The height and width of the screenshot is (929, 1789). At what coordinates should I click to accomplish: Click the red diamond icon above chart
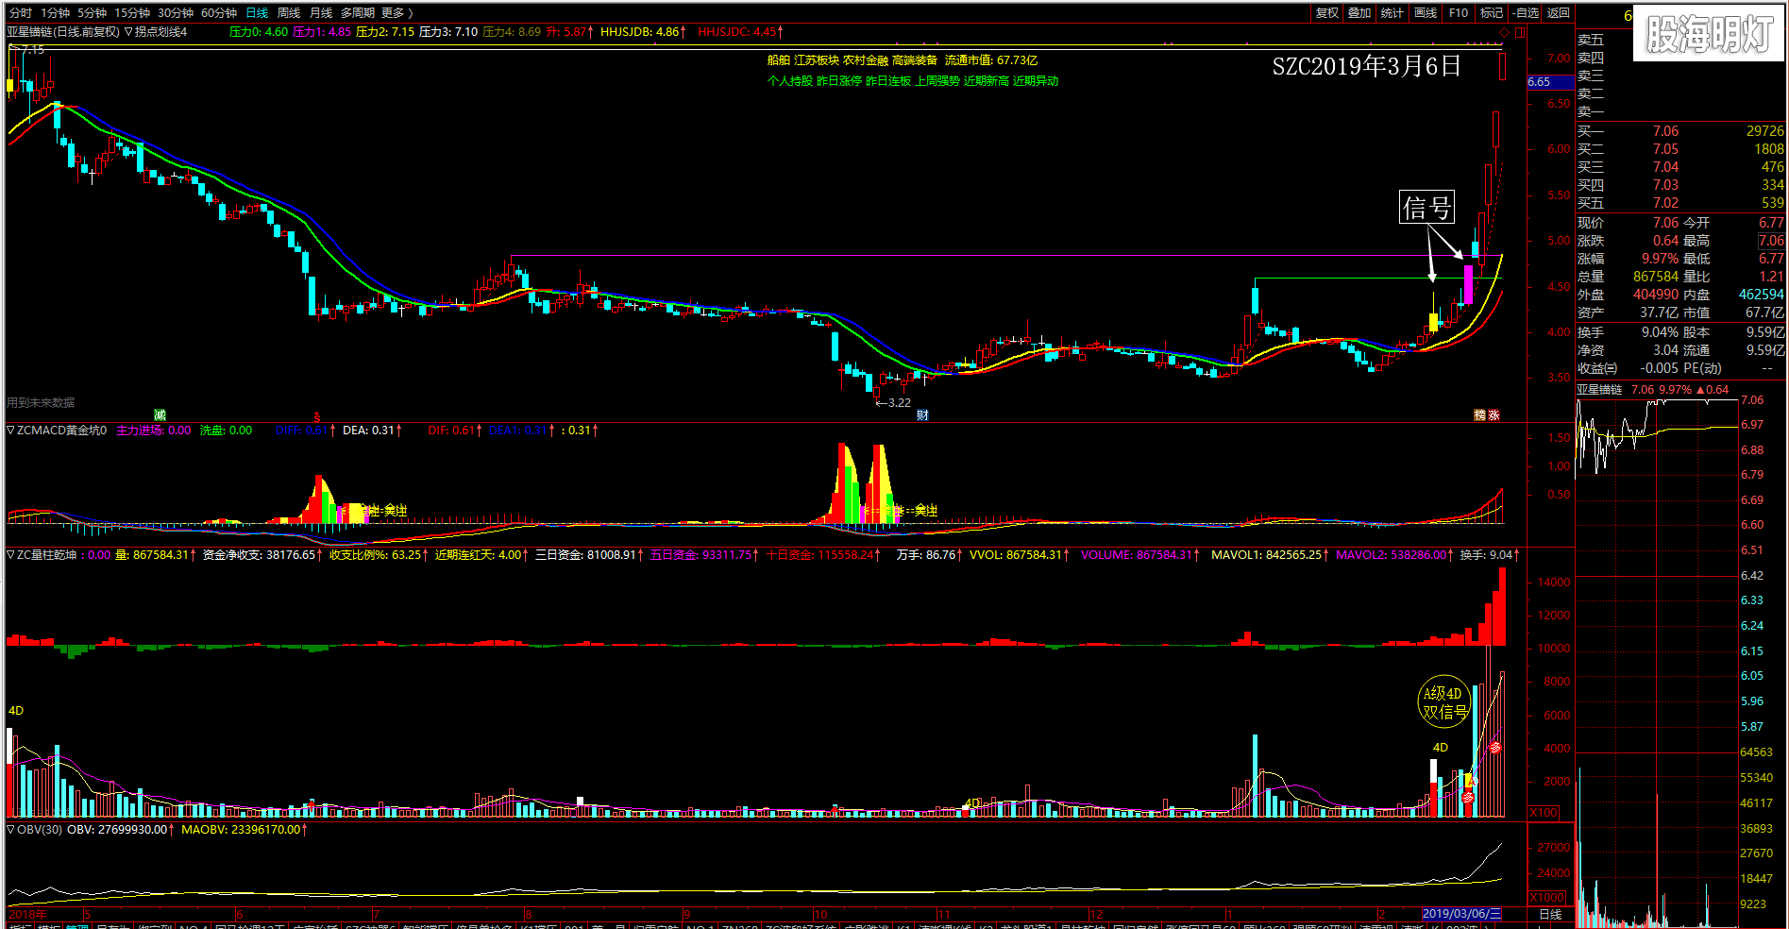[x=1504, y=32]
